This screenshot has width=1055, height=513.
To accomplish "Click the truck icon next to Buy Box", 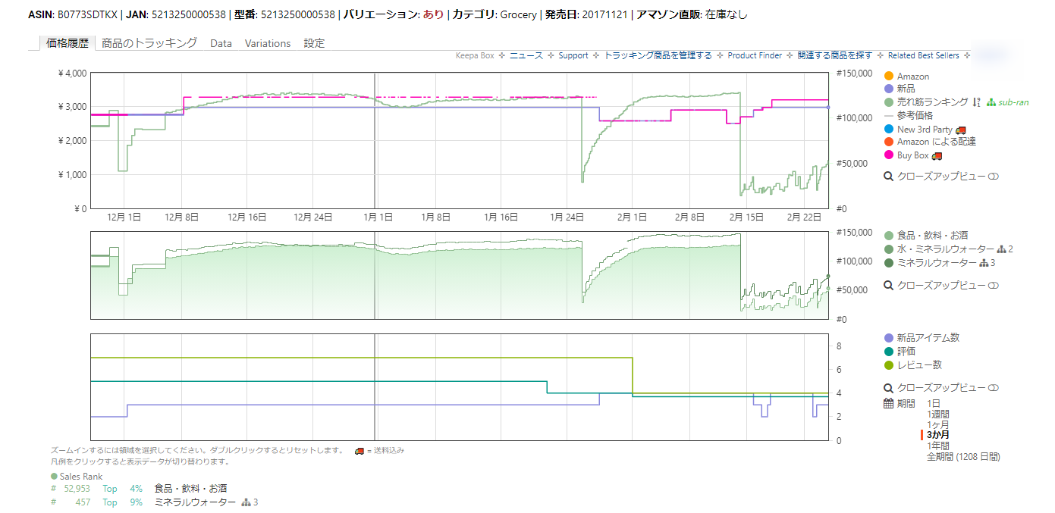I will coord(937,156).
